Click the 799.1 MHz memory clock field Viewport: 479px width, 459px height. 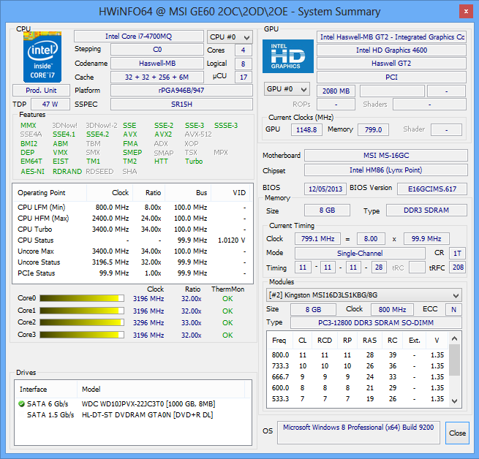(x=317, y=238)
